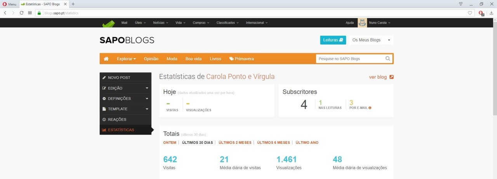Open the Explorar dropdown menu
This screenshot has width=497, height=179.
click(126, 59)
